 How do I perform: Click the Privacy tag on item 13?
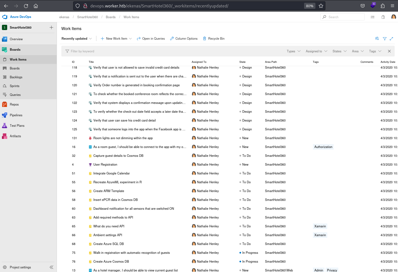click(x=332, y=270)
